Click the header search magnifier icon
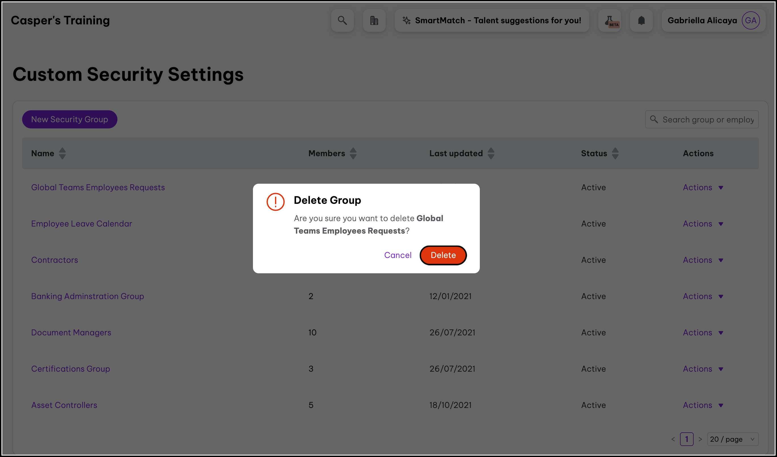 click(x=342, y=20)
